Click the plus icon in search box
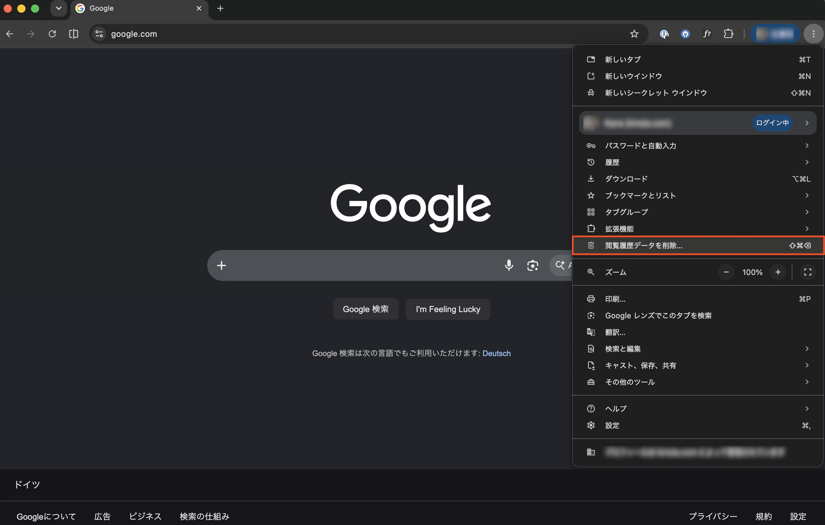The width and height of the screenshot is (825, 525). click(x=221, y=265)
